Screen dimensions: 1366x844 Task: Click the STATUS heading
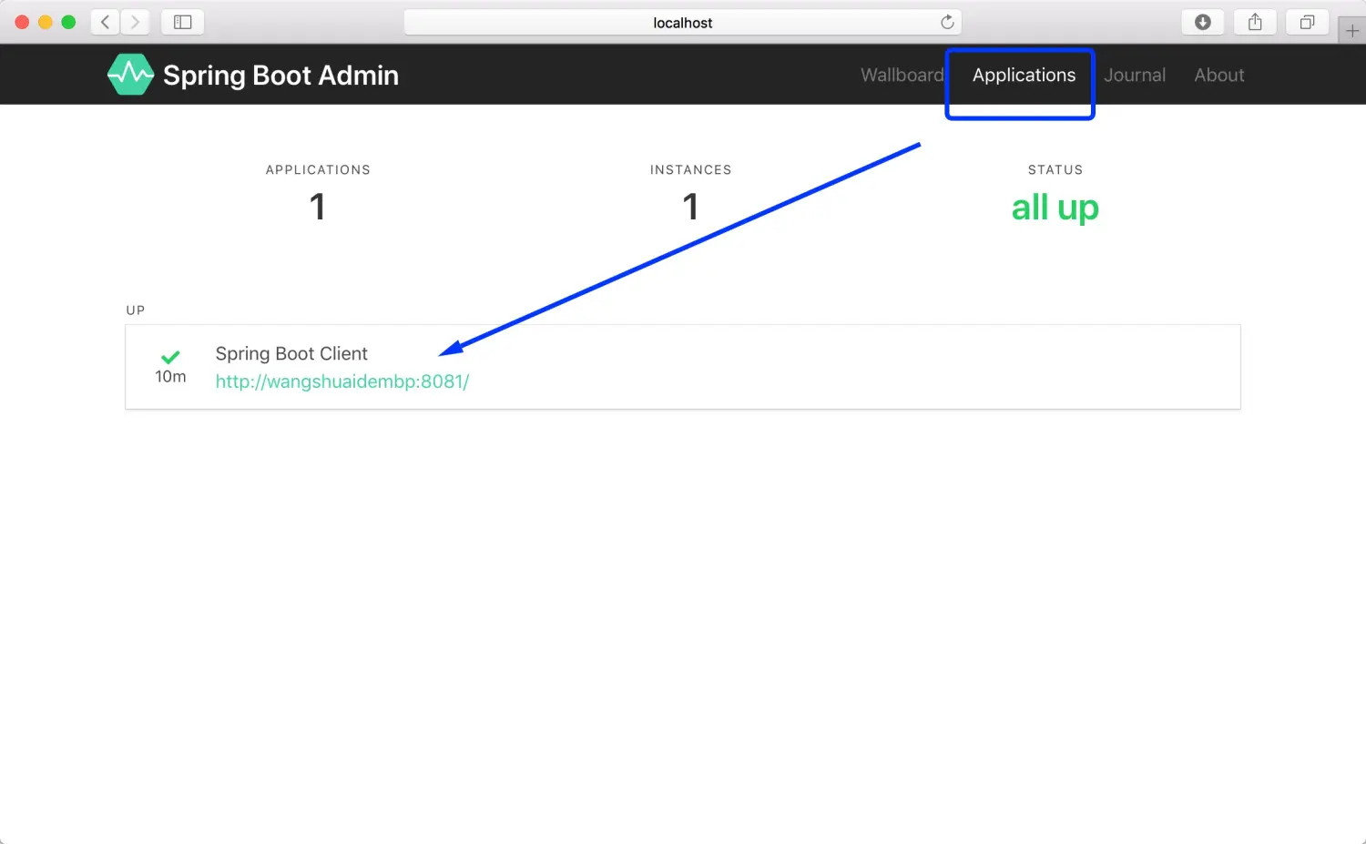(x=1055, y=170)
